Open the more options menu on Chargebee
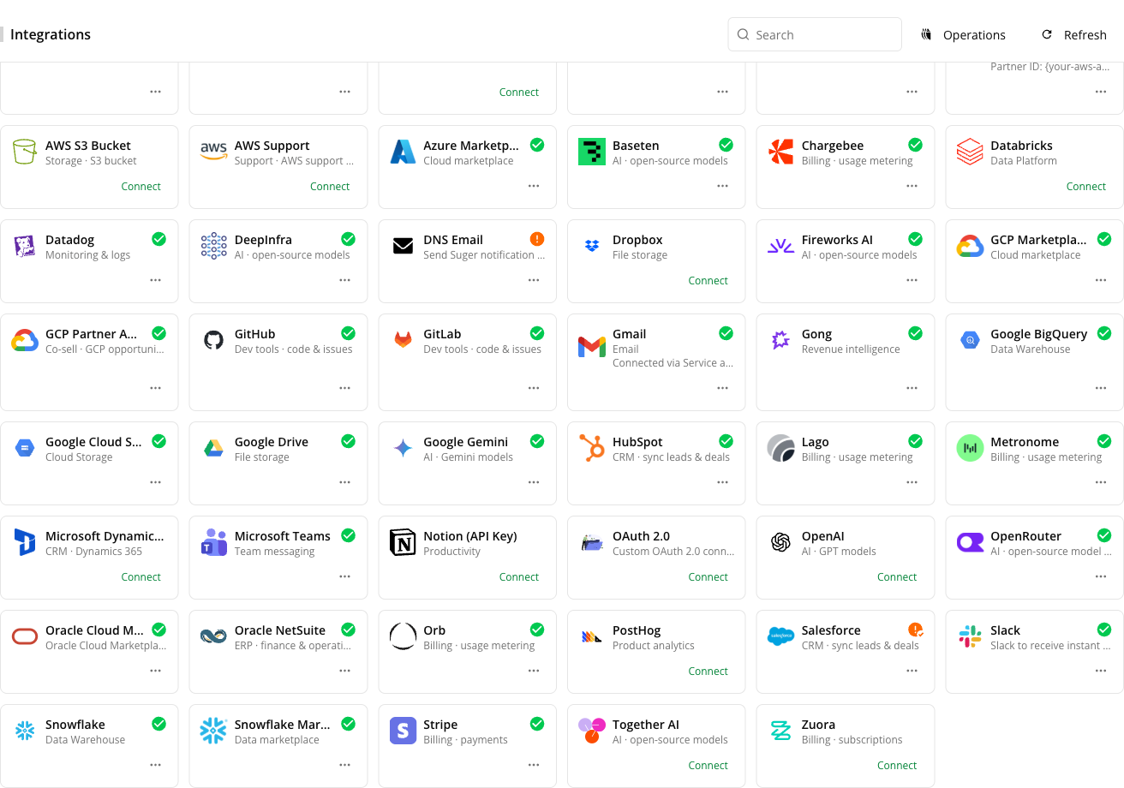 pyautogui.click(x=912, y=186)
